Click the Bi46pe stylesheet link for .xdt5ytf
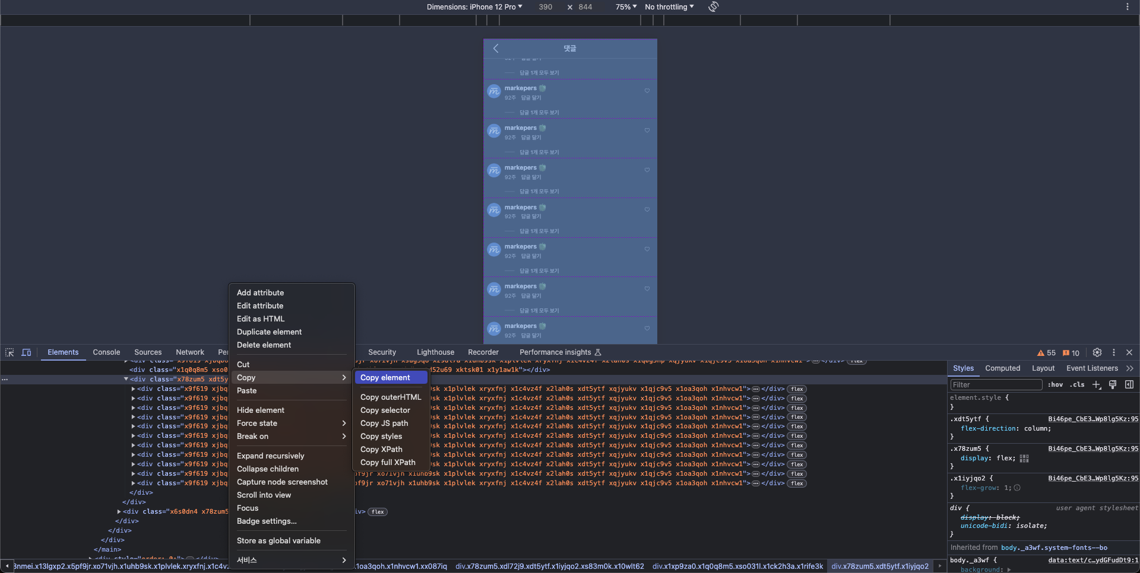The height and width of the screenshot is (573, 1140). tap(1093, 419)
